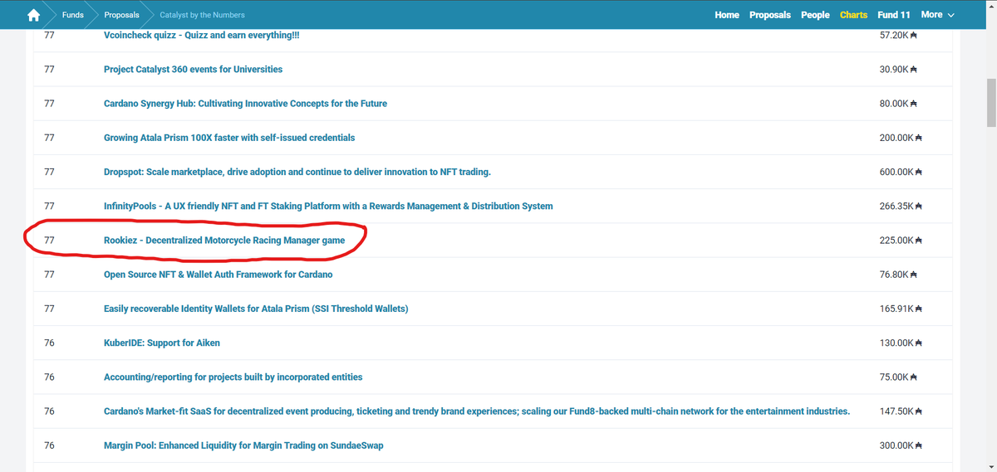Screen dimensions: 997x472
Task: Select score 77 in Dropspot row
Action: point(49,172)
